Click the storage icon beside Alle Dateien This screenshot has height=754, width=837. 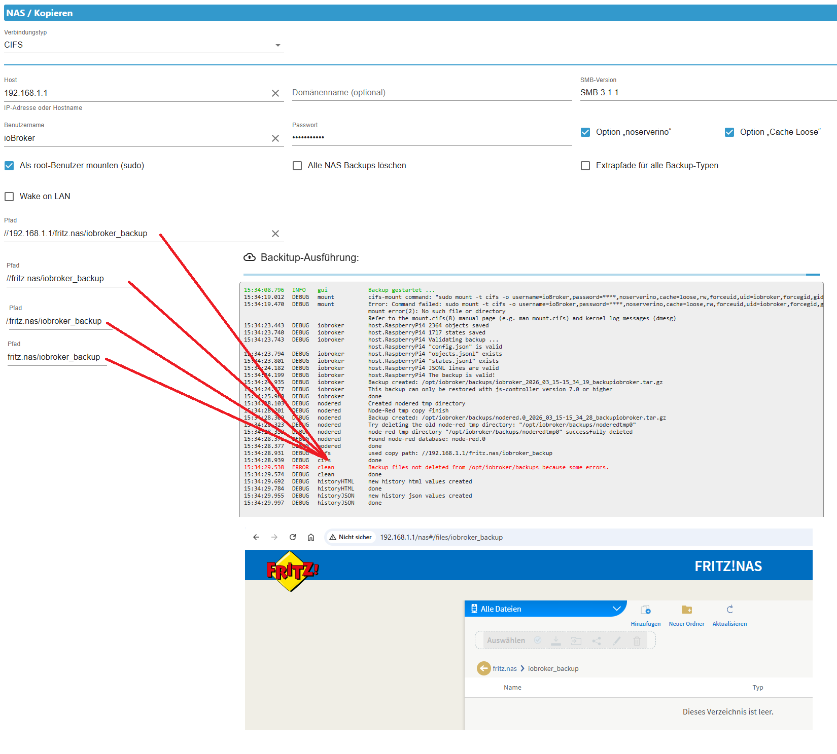[x=474, y=609]
